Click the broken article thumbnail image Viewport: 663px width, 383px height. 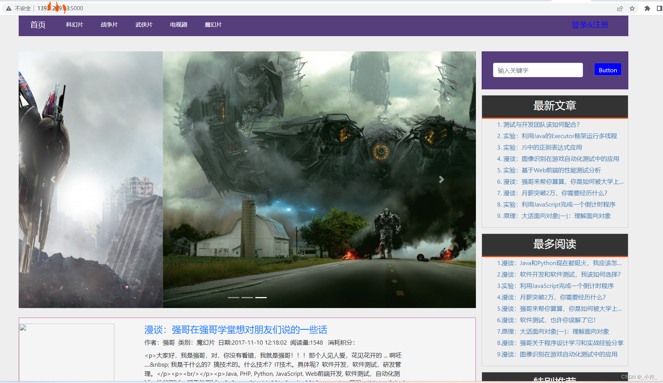pyautogui.click(x=67, y=353)
